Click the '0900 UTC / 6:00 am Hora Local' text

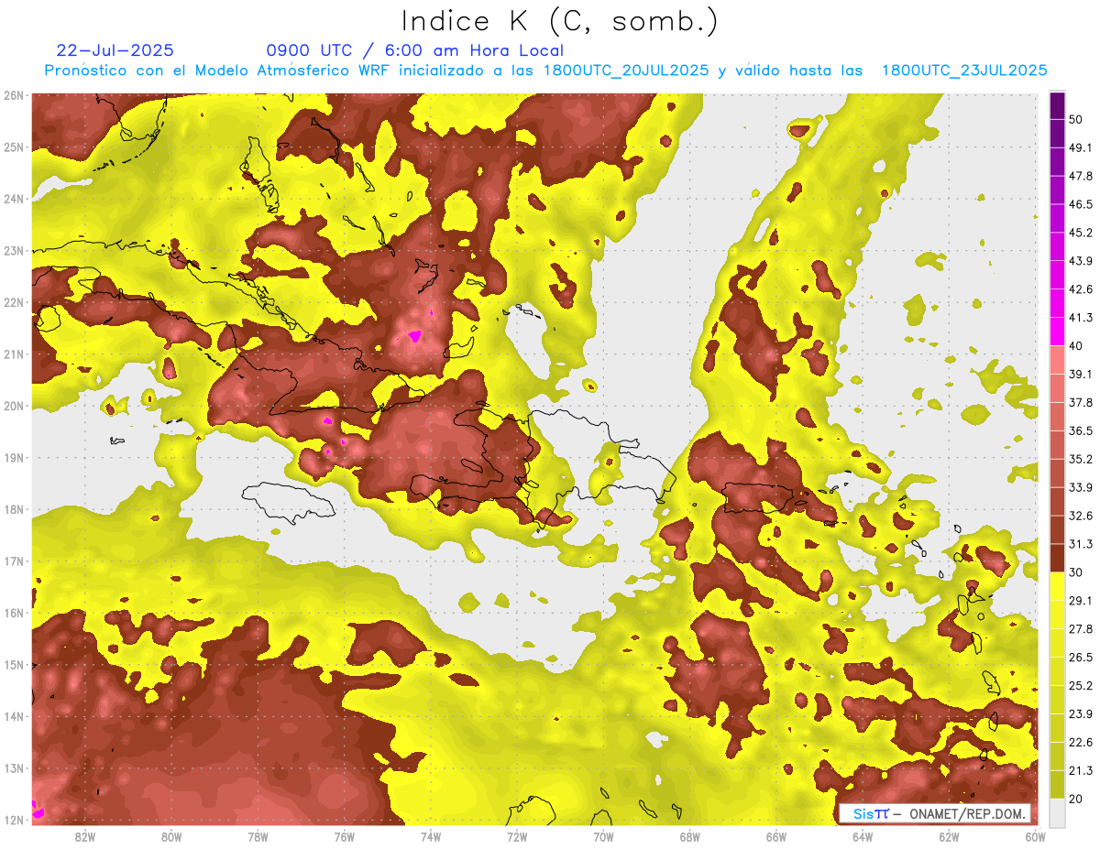coord(415,50)
